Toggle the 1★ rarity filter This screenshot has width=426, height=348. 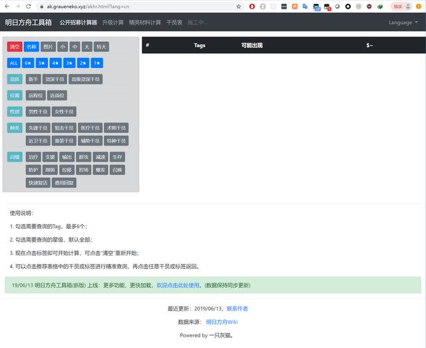[x=97, y=63]
